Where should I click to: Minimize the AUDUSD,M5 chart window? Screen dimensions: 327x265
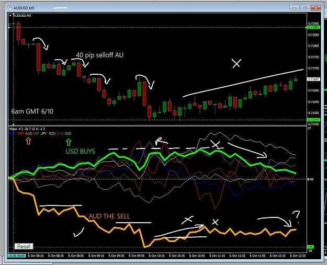click(x=295, y=8)
